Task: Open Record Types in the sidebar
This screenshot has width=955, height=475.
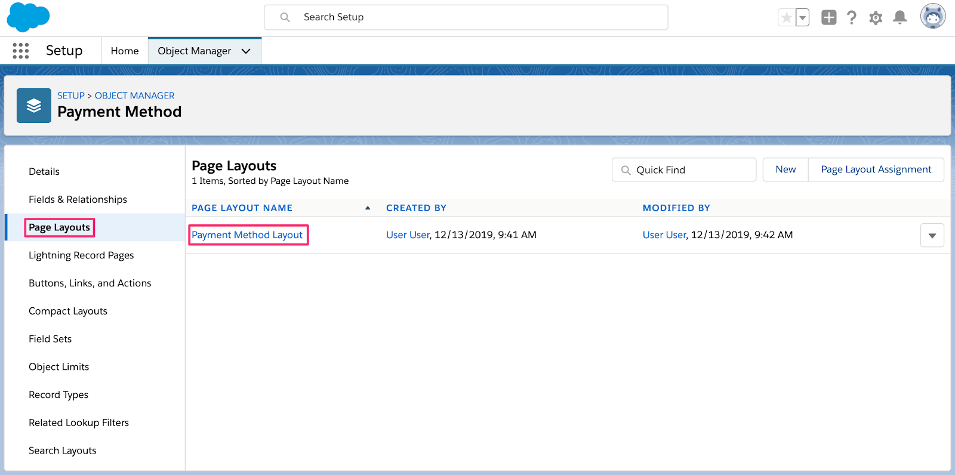Action: pyautogui.click(x=58, y=395)
